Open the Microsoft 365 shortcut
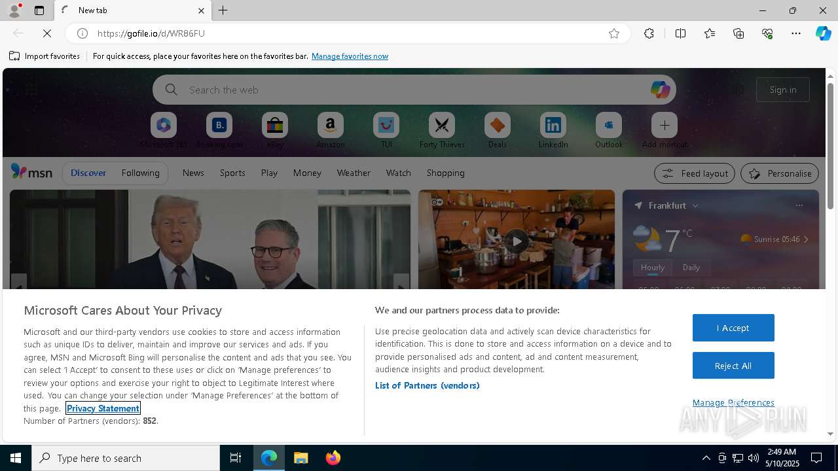This screenshot has height=471, width=838. (x=164, y=130)
